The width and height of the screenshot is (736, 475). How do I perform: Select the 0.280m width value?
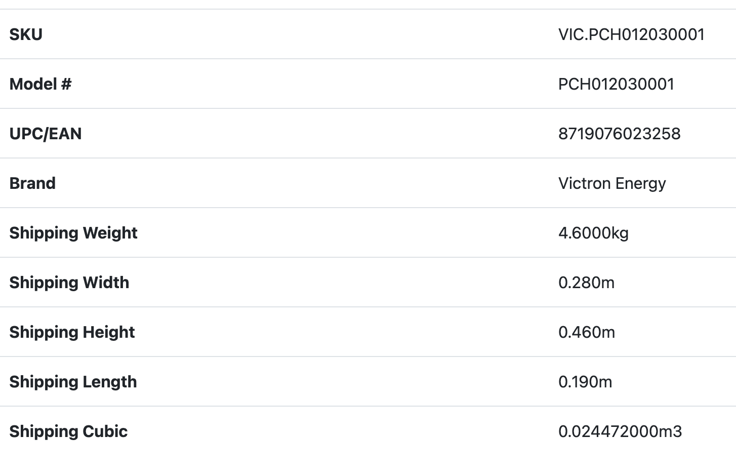click(x=586, y=283)
